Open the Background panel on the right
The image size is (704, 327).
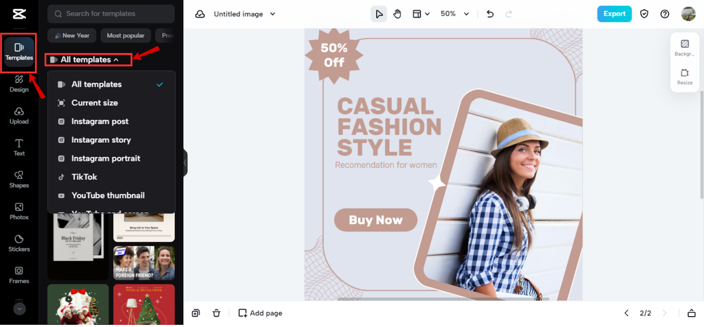pos(685,48)
